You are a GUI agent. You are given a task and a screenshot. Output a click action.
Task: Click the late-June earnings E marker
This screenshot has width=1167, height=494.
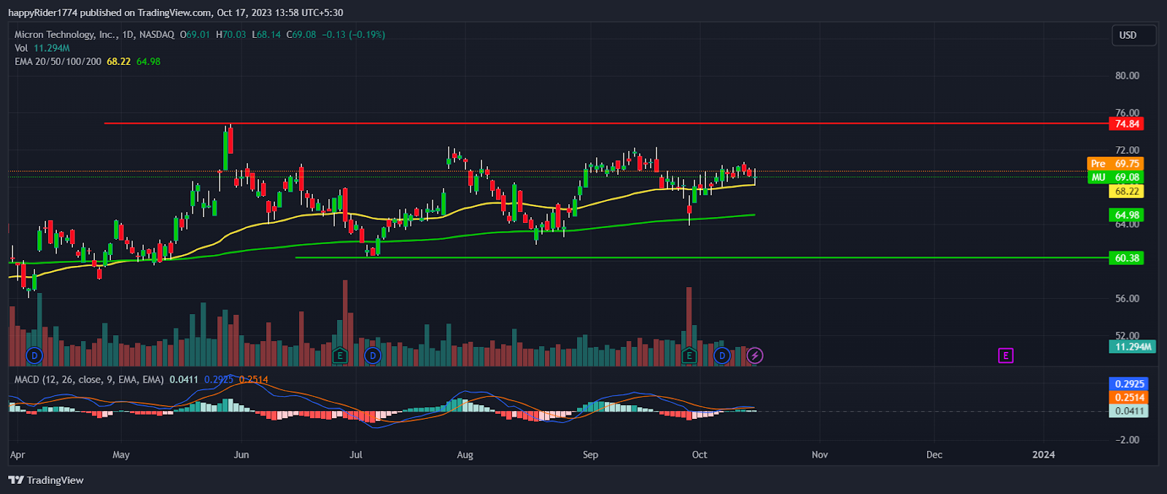pyautogui.click(x=338, y=356)
